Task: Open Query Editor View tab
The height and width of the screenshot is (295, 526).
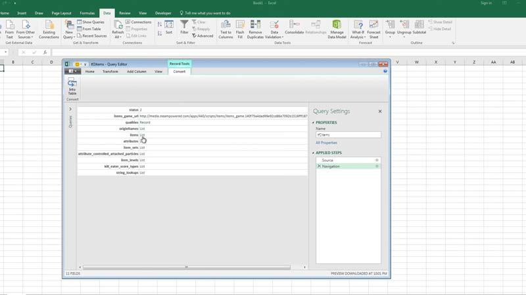Action: (158, 71)
